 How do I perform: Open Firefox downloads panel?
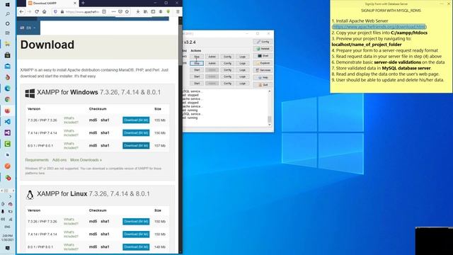[x=138, y=11]
